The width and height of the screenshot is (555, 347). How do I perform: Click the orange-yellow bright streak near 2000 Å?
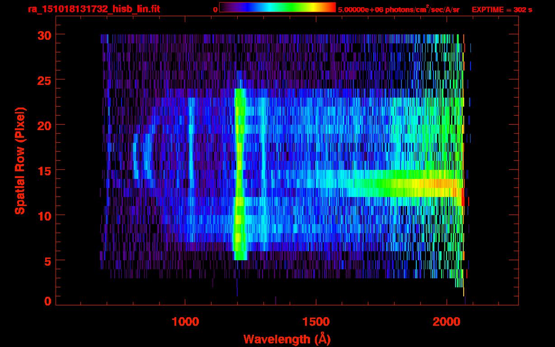tap(437, 183)
